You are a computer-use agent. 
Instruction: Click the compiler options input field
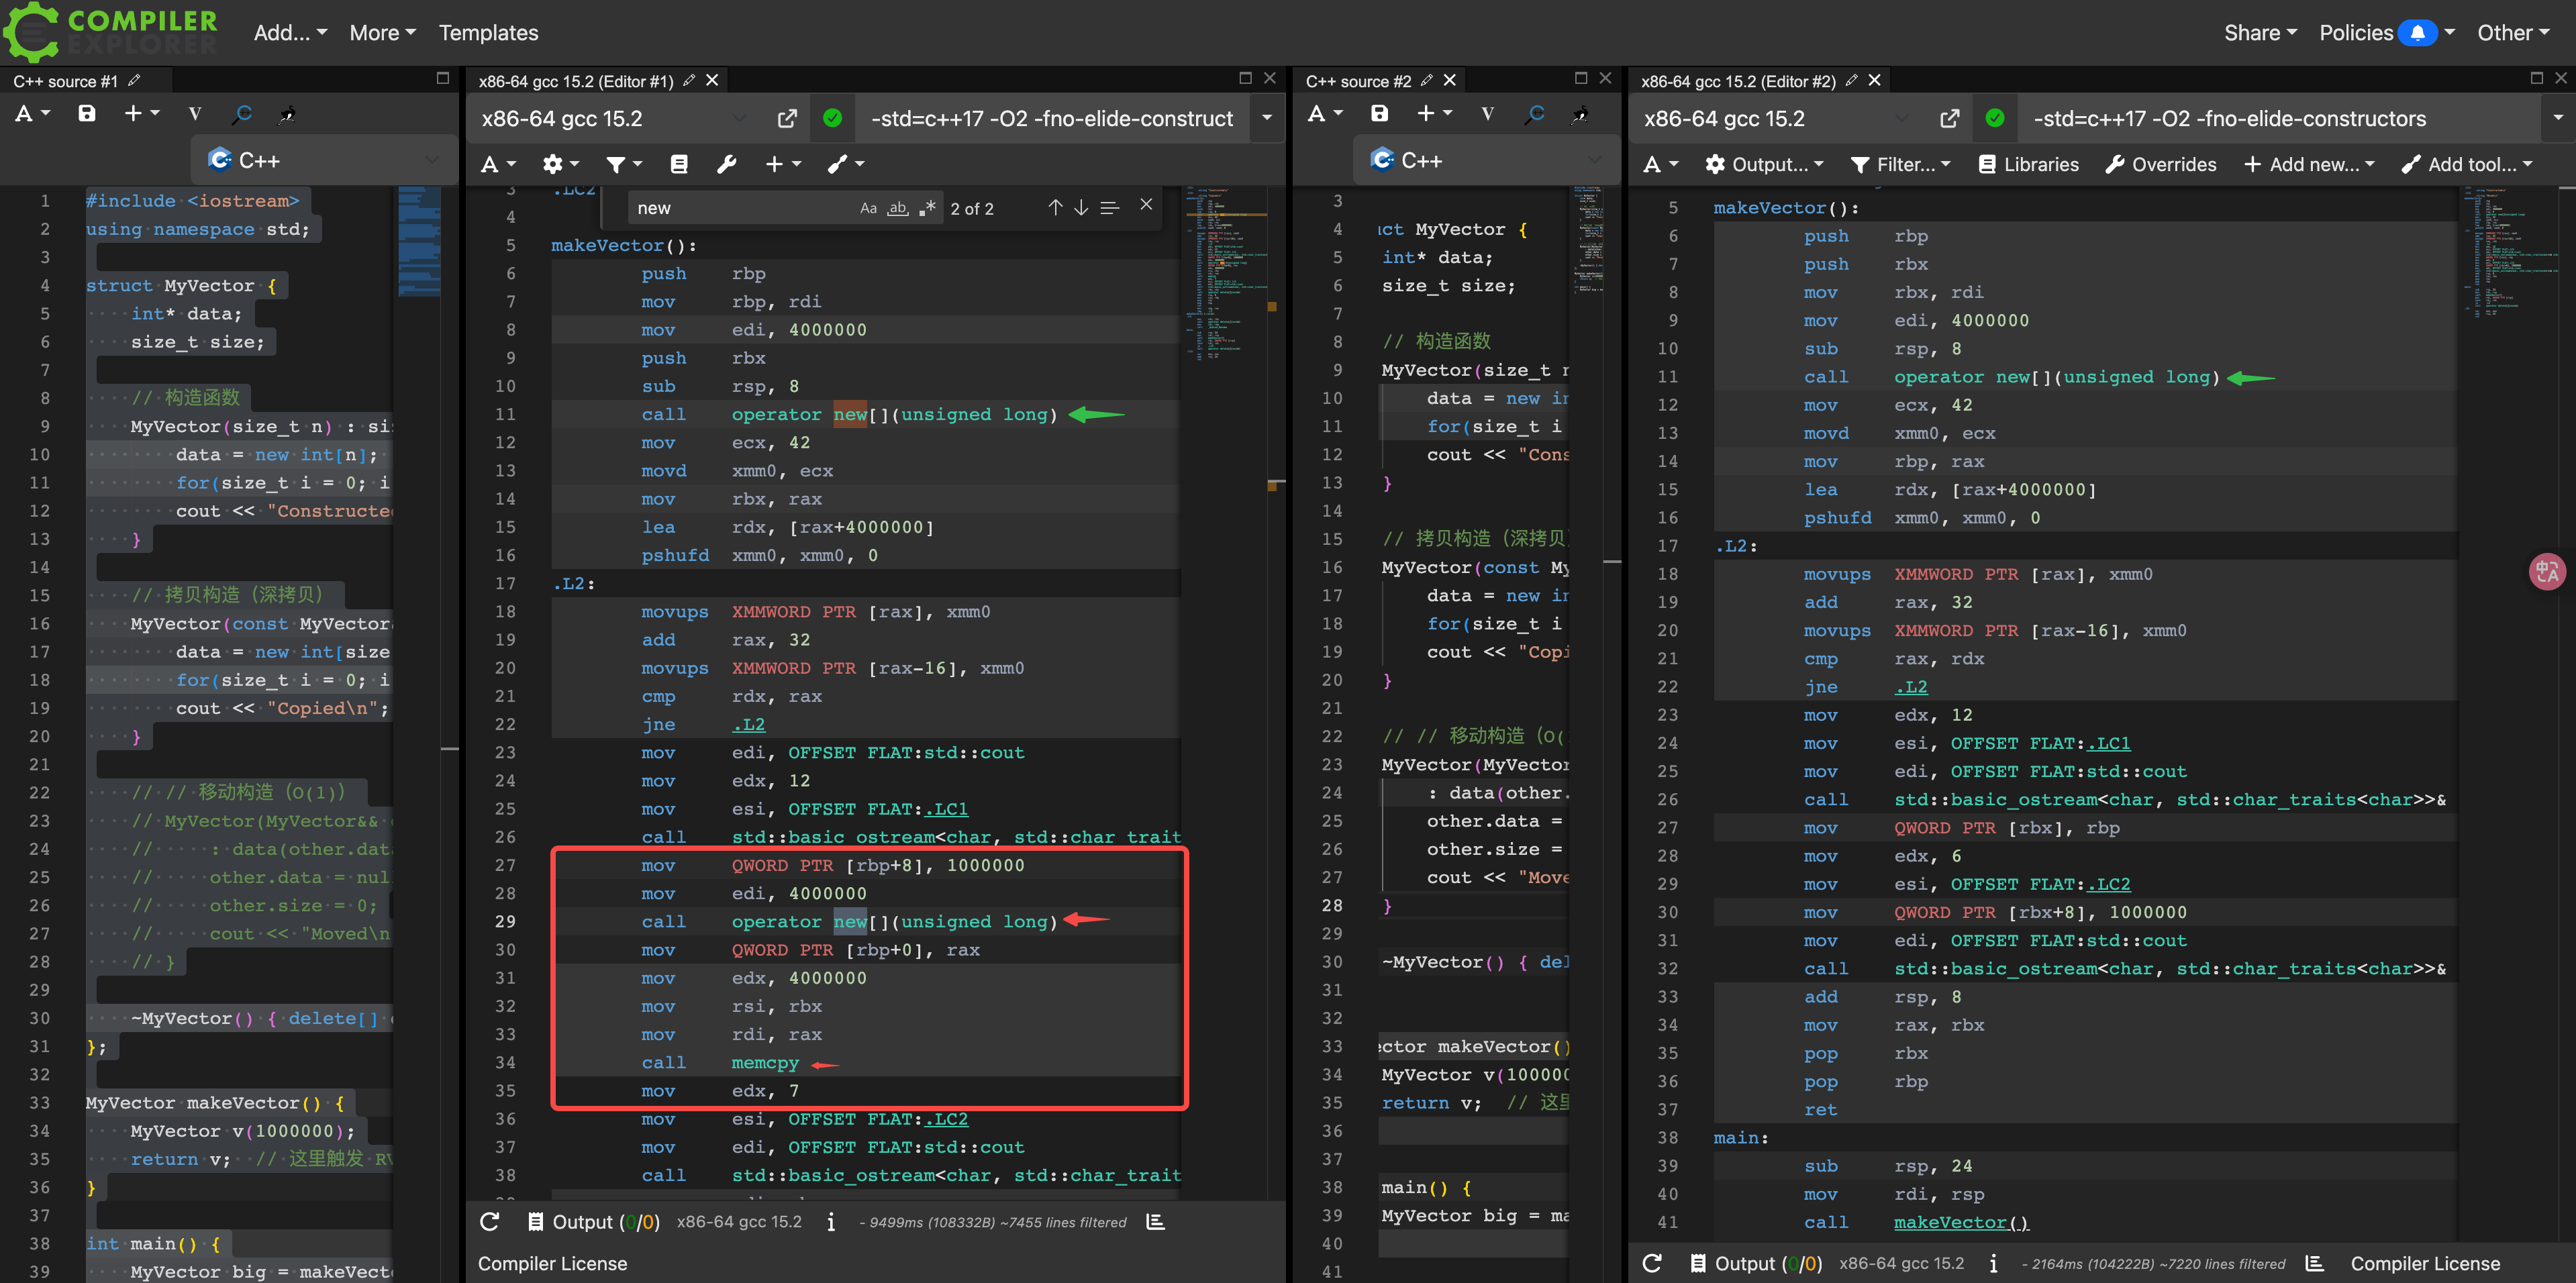(x=1050, y=118)
